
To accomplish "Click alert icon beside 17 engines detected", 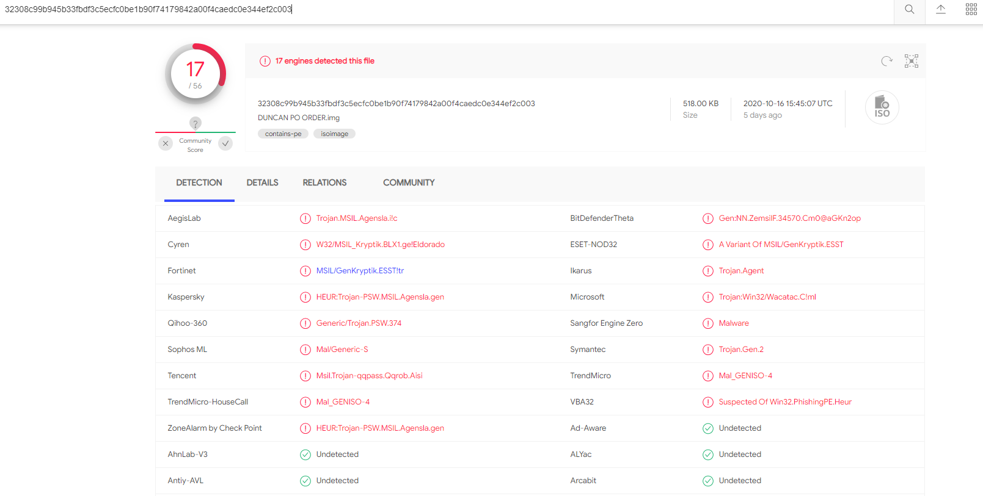I will click(x=265, y=61).
